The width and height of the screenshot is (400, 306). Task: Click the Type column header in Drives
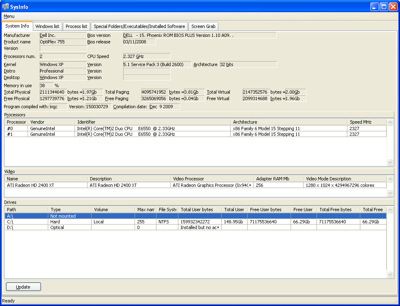tap(70, 210)
